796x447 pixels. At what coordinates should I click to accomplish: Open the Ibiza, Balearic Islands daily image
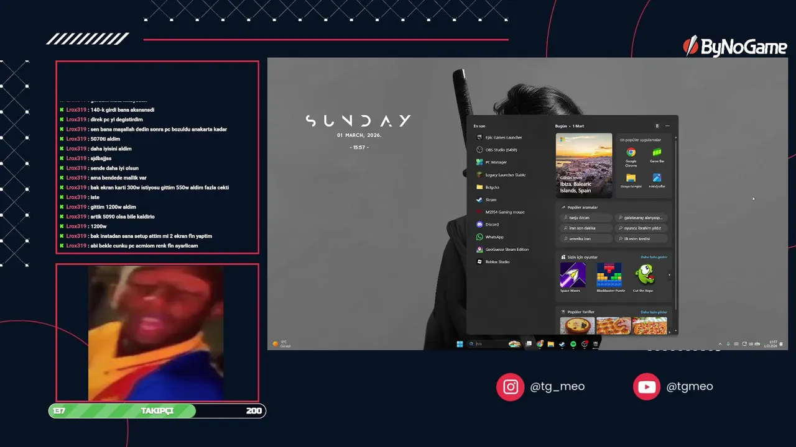584,165
